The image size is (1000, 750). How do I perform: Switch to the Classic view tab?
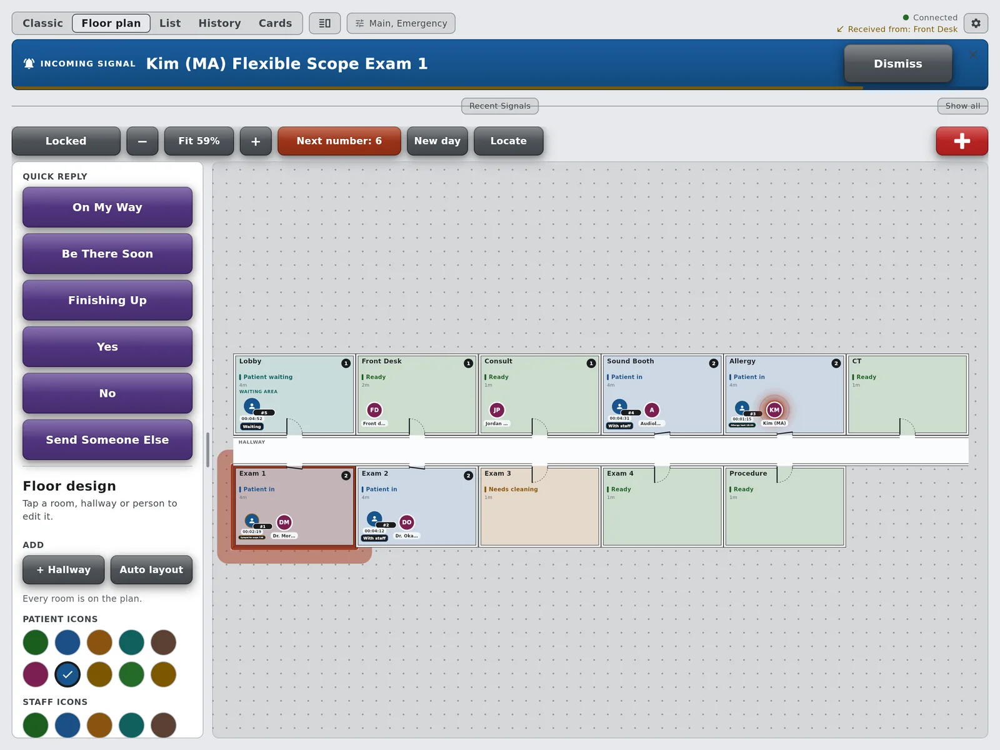[42, 23]
